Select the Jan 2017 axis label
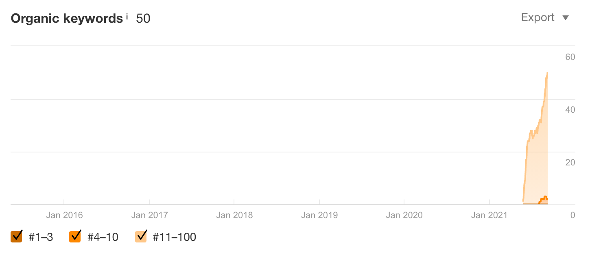 tap(149, 215)
